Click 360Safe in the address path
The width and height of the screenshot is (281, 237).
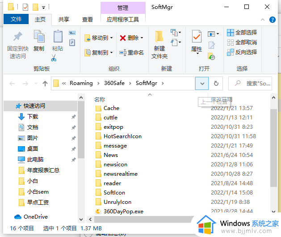click(114, 83)
